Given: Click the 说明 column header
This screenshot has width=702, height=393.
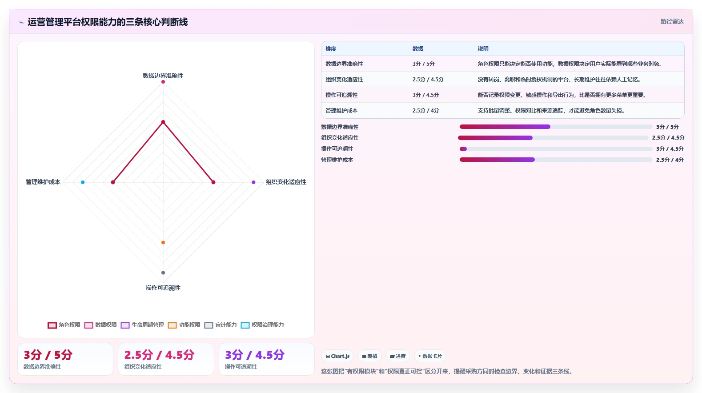Looking at the screenshot, I should point(483,49).
